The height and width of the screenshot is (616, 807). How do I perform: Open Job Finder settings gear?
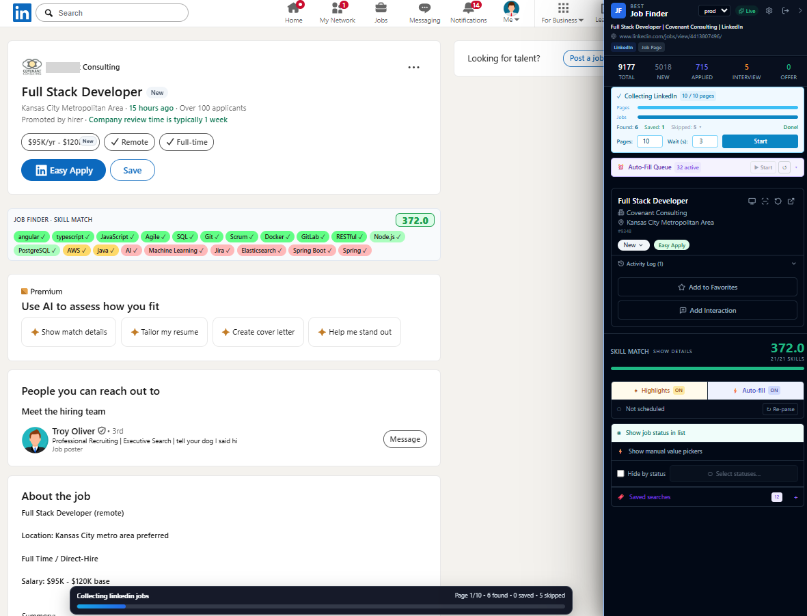(x=769, y=11)
